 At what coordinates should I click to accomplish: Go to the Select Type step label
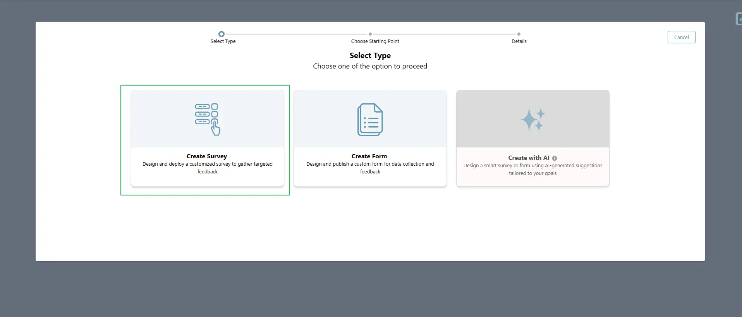point(223,41)
